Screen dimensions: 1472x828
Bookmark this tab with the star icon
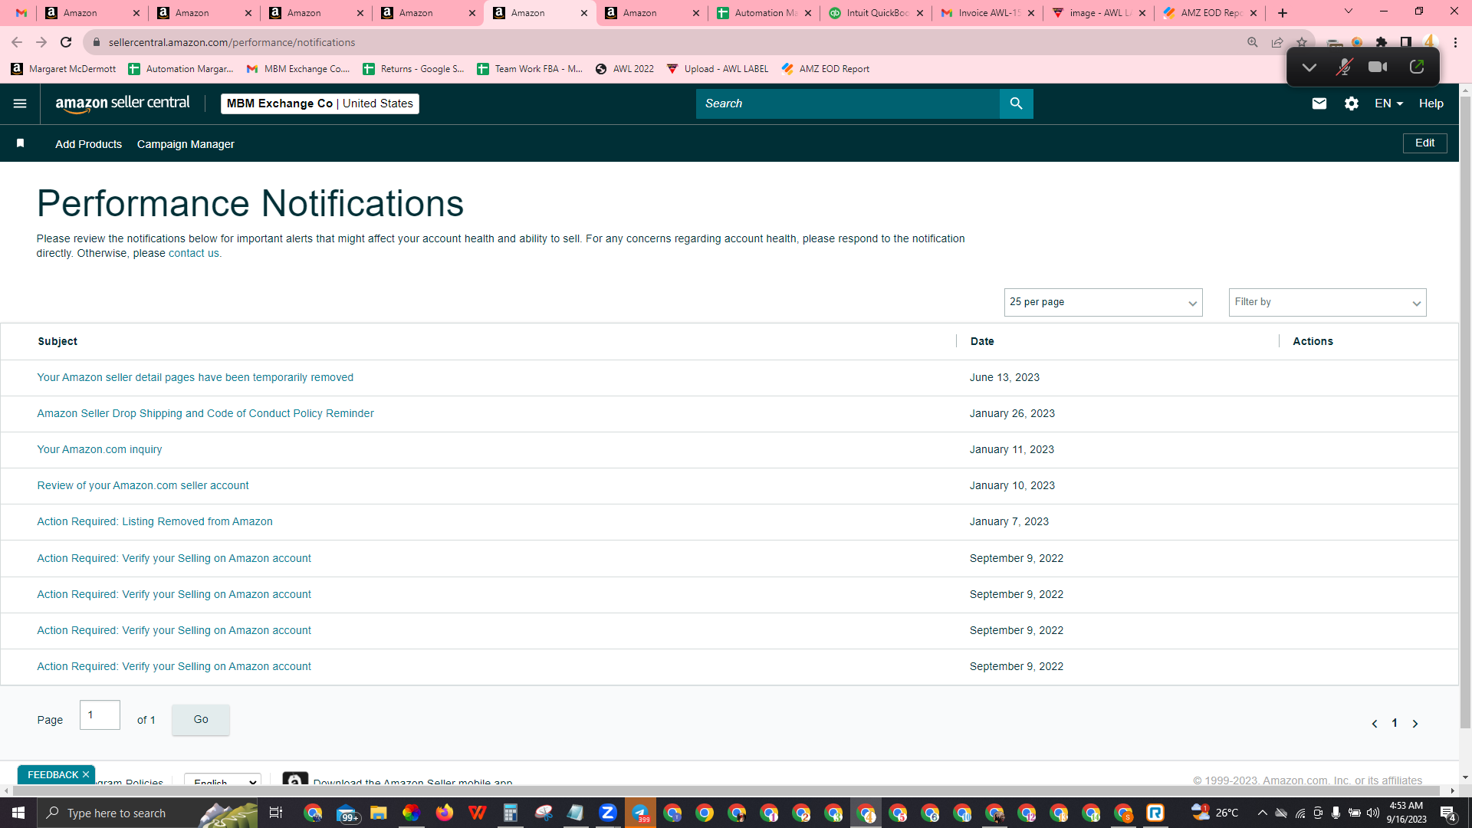tap(1302, 42)
